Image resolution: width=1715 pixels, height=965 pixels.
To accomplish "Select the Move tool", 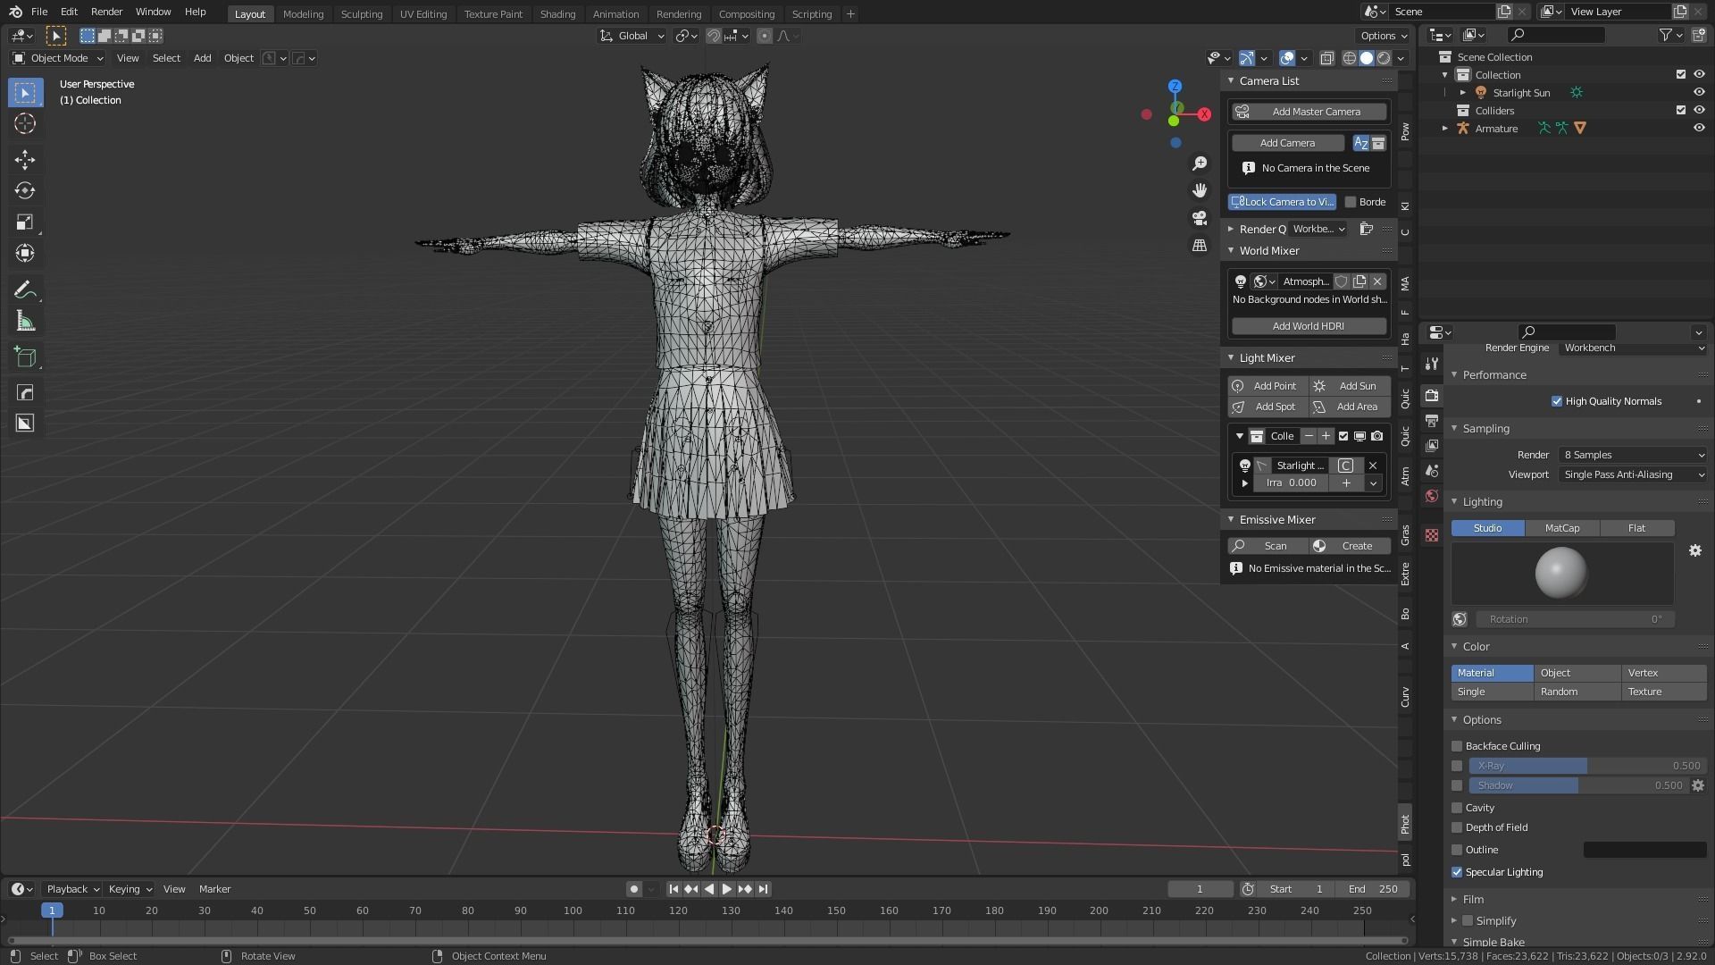I will [25, 160].
